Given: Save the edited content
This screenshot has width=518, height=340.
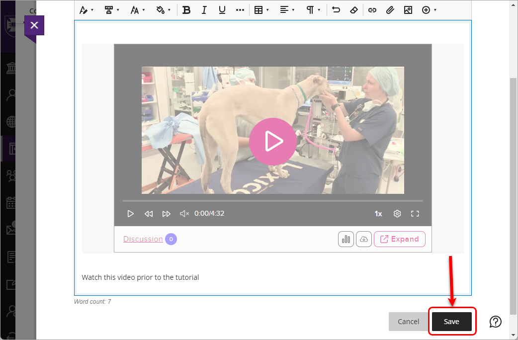Looking at the screenshot, I should coord(451,321).
